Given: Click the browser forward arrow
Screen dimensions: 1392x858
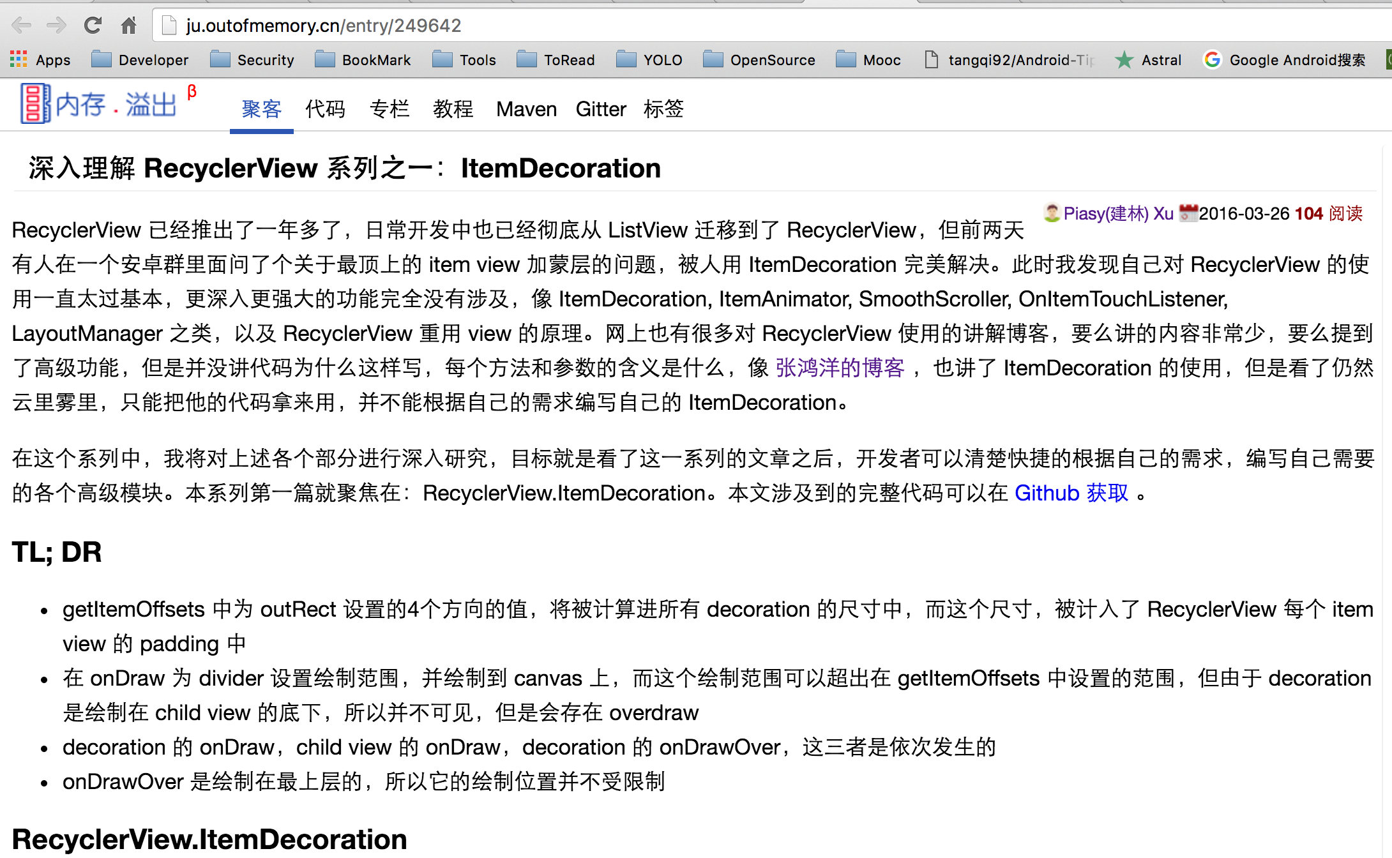Looking at the screenshot, I should [57, 26].
